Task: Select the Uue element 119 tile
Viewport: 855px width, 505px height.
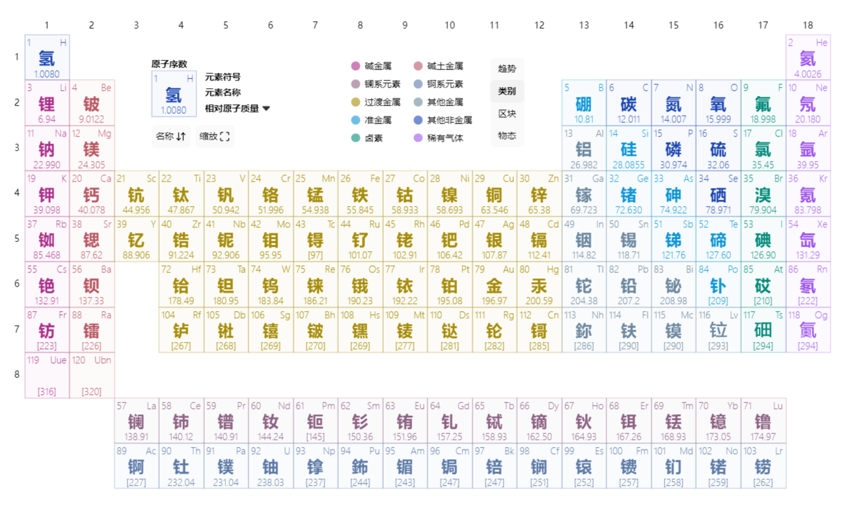Action: (x=47, y=376)
